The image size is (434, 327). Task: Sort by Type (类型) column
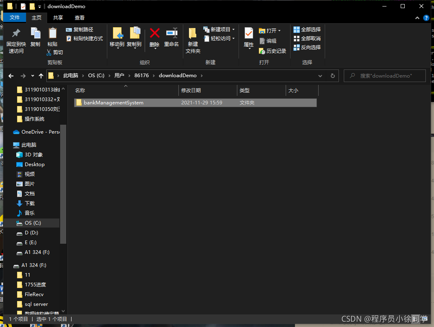261,91
